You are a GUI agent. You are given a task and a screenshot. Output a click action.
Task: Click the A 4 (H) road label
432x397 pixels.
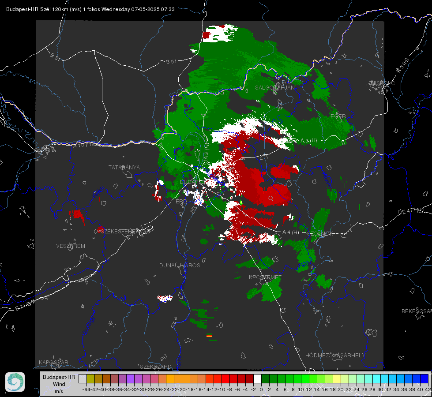291,232
